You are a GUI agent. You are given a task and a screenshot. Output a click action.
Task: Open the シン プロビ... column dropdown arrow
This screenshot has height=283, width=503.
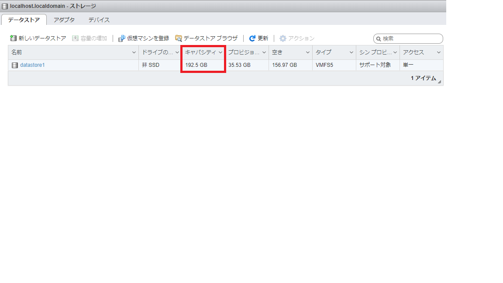[395, 52]
